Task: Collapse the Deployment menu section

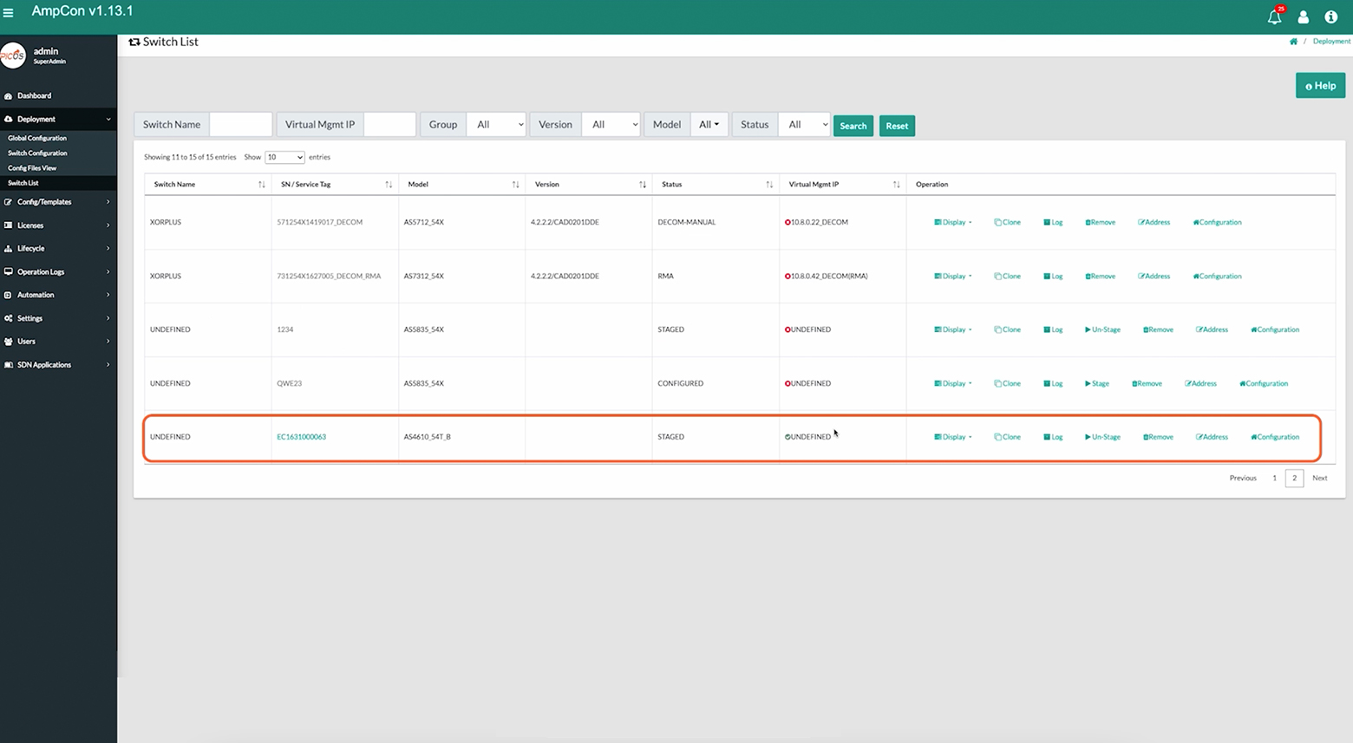Action: point(36,119)
